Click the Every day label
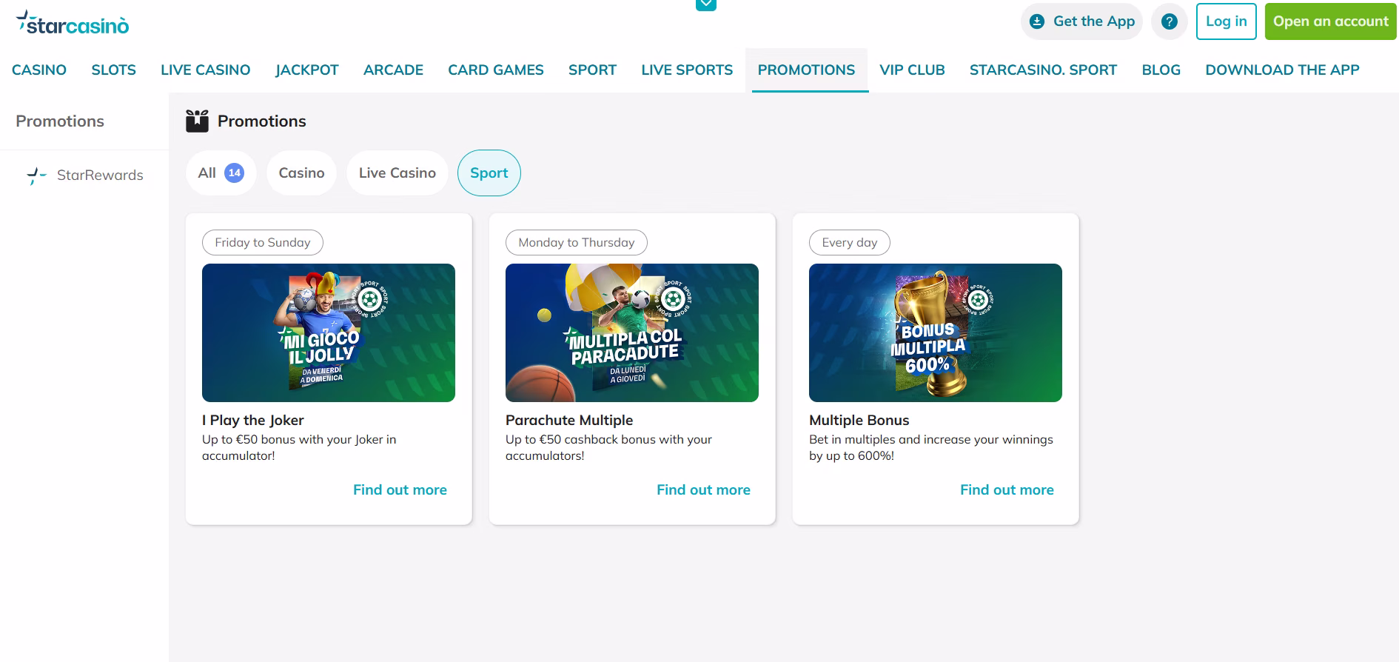Viewport: 1399px width, 662px height. click(x=850, y=243)
